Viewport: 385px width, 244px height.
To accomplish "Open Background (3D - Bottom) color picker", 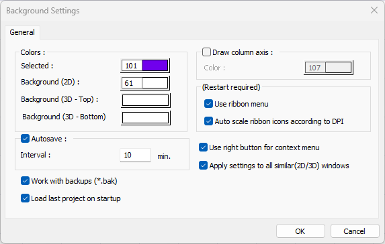I will point(145,118).
